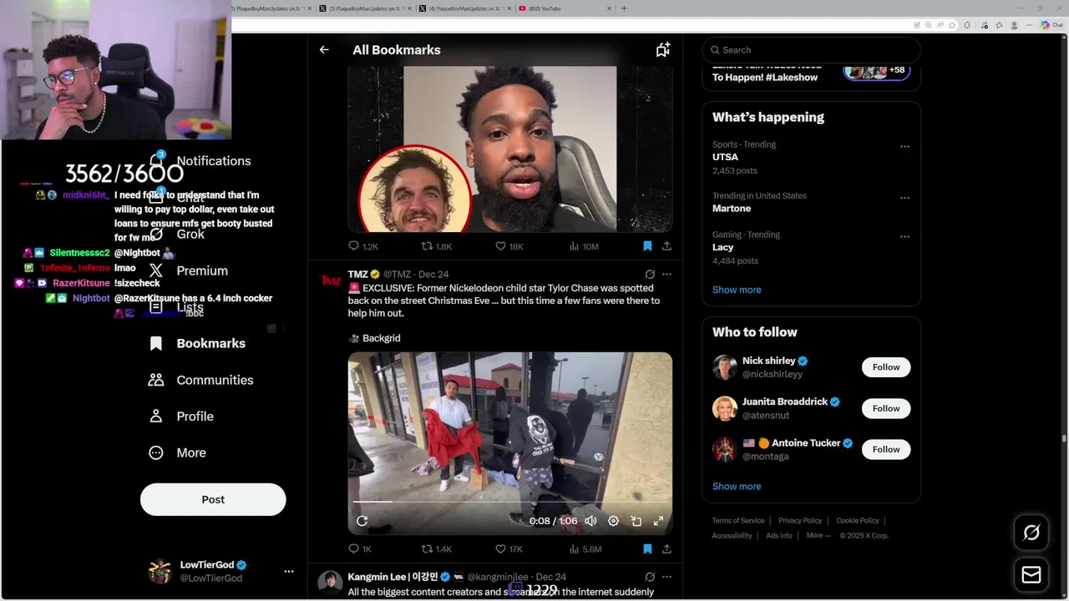
Task: Open video settings gear in the player
Action: (613, 521)
